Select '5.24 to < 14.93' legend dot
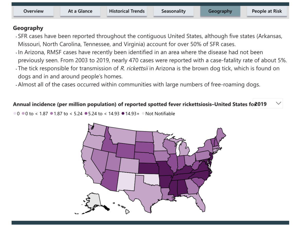 click(x=86, y=114)
